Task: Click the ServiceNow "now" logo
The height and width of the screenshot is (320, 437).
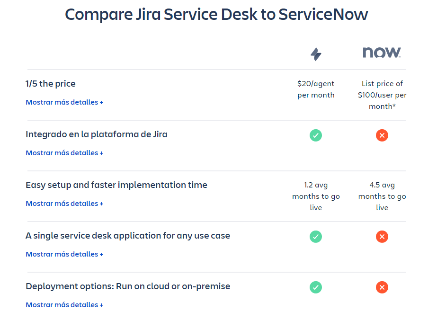Action: click(381, 52)
